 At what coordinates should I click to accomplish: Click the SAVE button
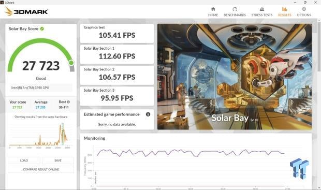58,160
